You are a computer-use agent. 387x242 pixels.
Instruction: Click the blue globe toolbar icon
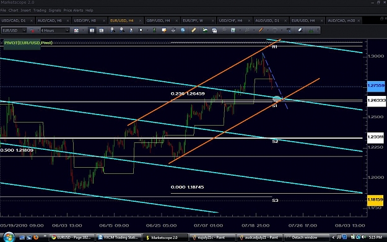183,30
